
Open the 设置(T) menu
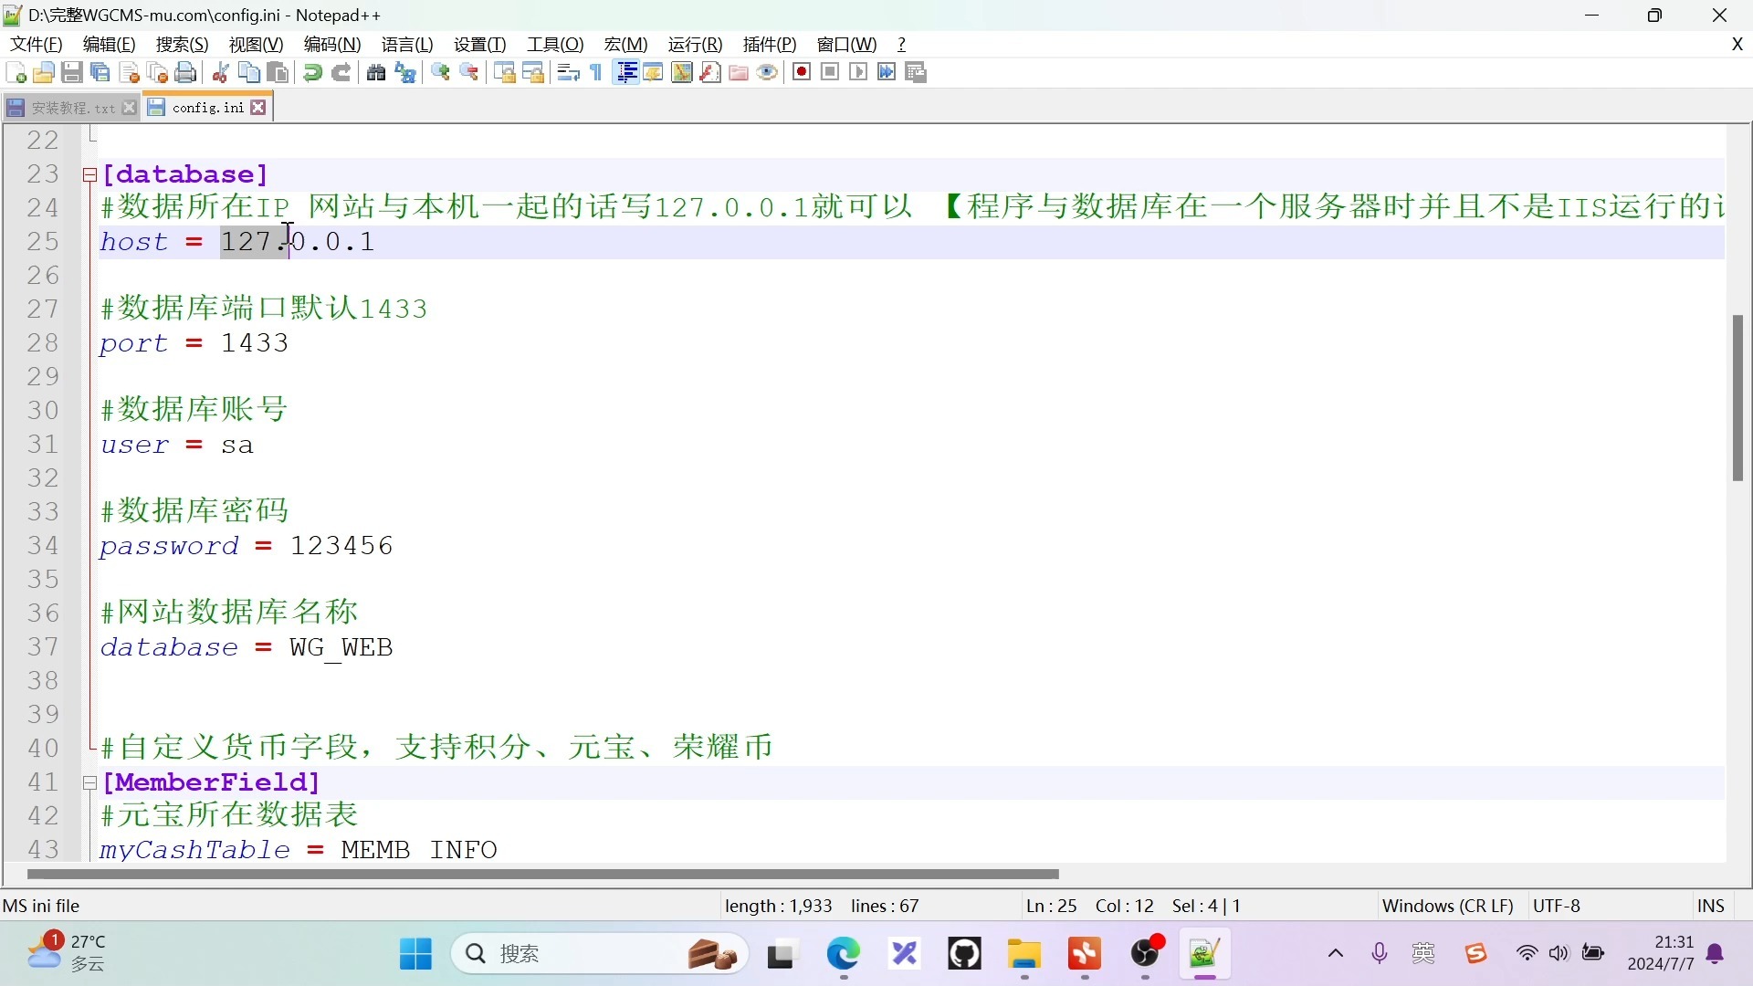[x=480, y=44]
